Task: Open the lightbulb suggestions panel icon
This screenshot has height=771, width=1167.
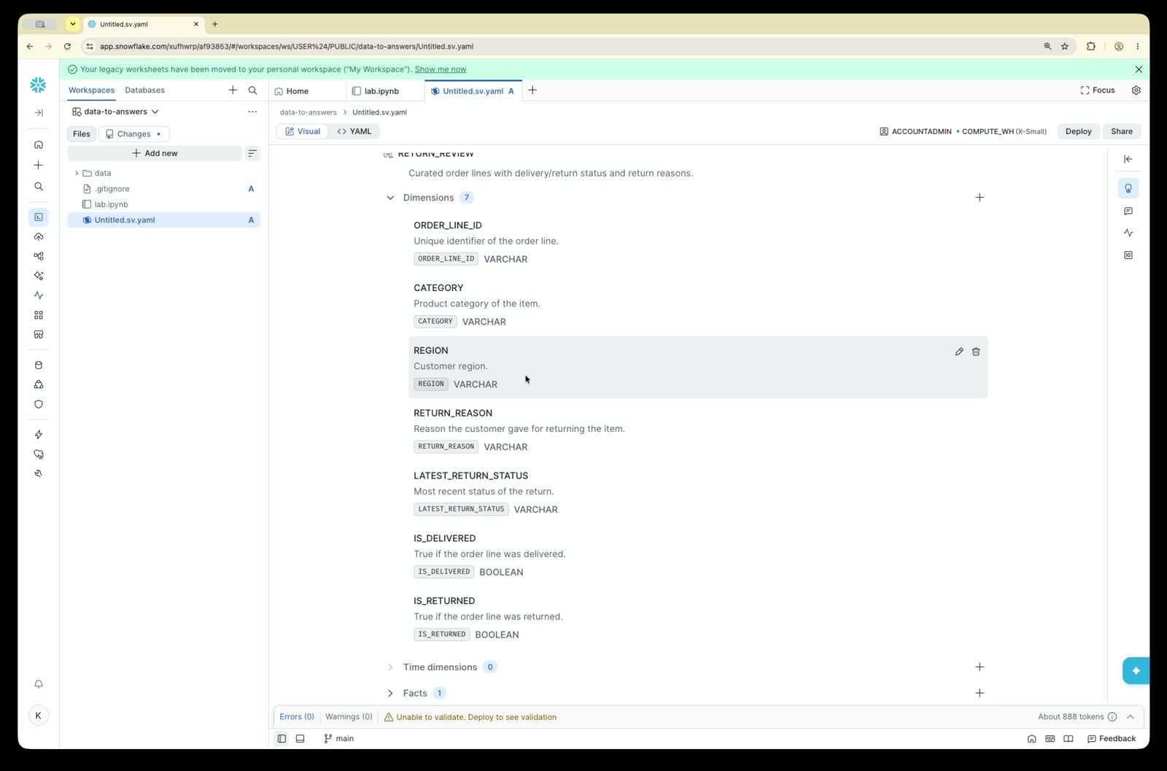Action: [x=1128, y=188]
